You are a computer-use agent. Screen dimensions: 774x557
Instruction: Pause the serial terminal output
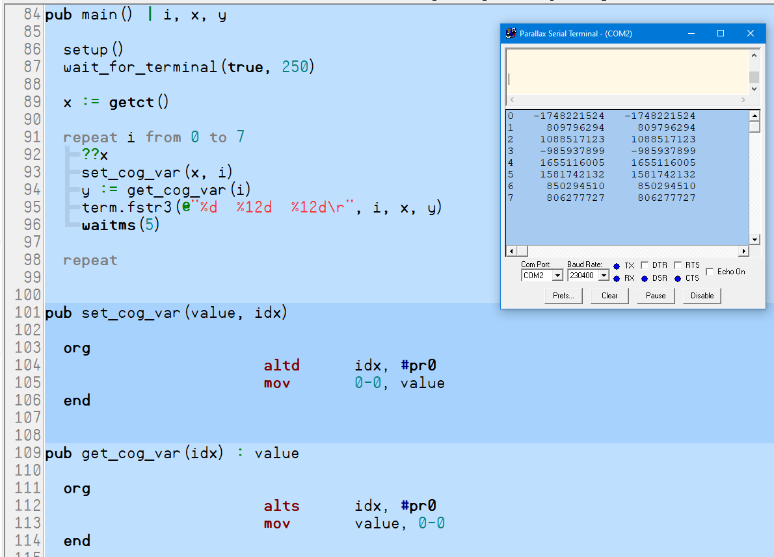click(x=656, y=296)
